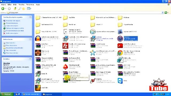Open Meu computador link
Viewport: 171px width, 96px height.
point(11,50)
